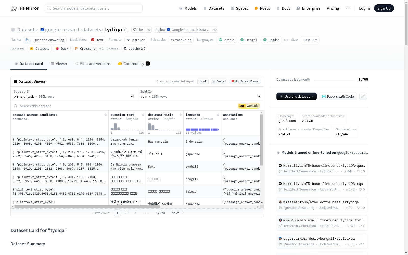Switch to the Dataset card tab
Screen dimensions: 408x255
tap(29, 64)
